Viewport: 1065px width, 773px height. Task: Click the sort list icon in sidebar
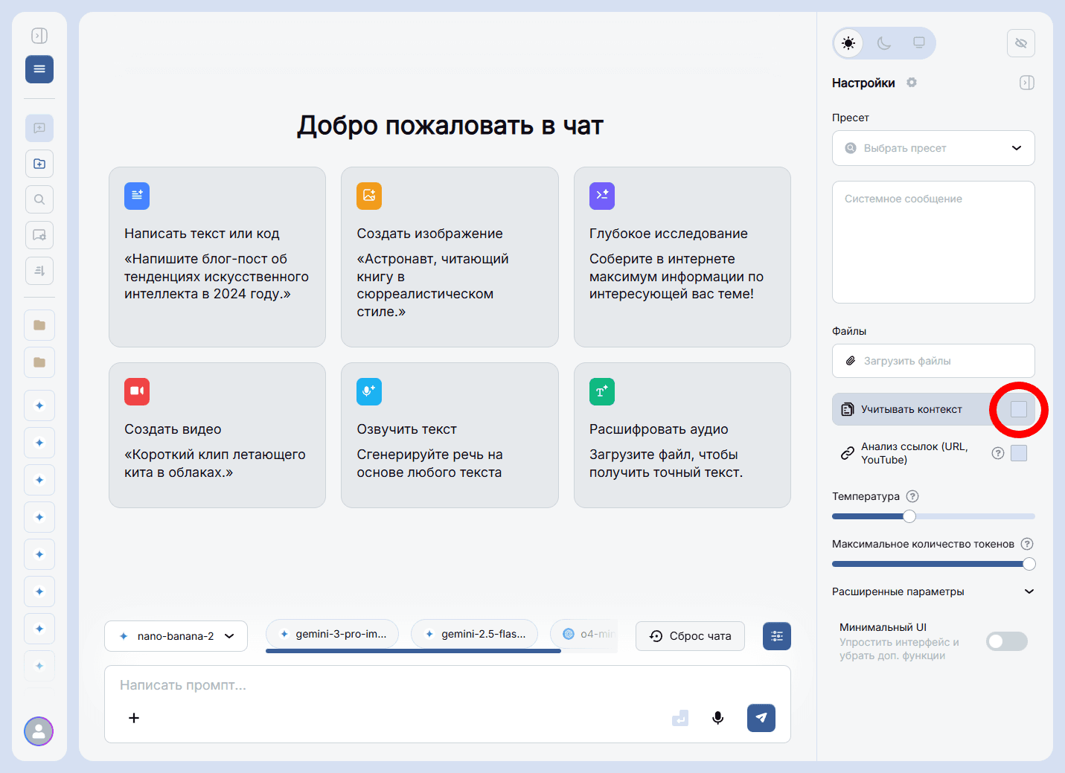tap(39, 271)
